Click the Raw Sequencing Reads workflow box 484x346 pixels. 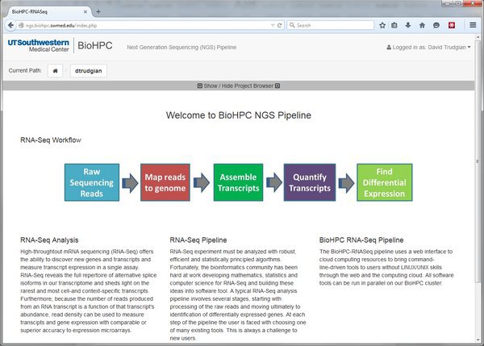click(92, 182)
